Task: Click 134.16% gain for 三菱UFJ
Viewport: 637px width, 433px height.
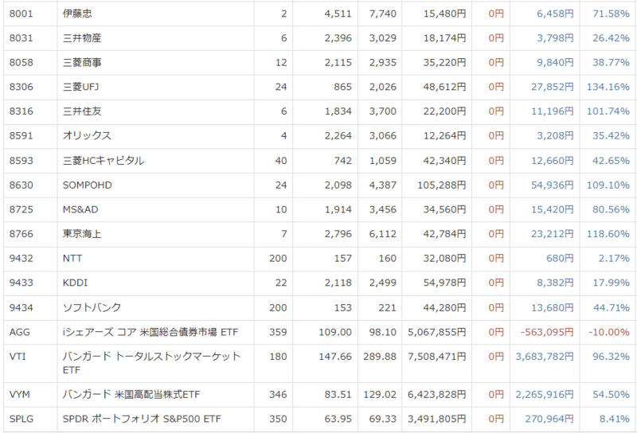Action: point(608,87)
